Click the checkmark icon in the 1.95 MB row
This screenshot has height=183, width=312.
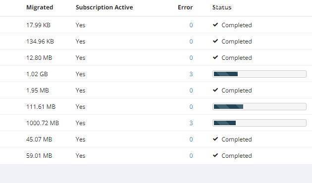pyautogui.click(x=215, y=90)
